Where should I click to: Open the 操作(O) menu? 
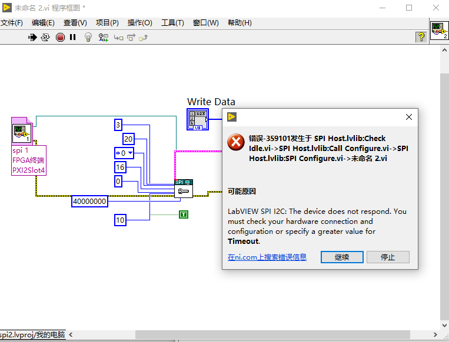coord(139,23)
